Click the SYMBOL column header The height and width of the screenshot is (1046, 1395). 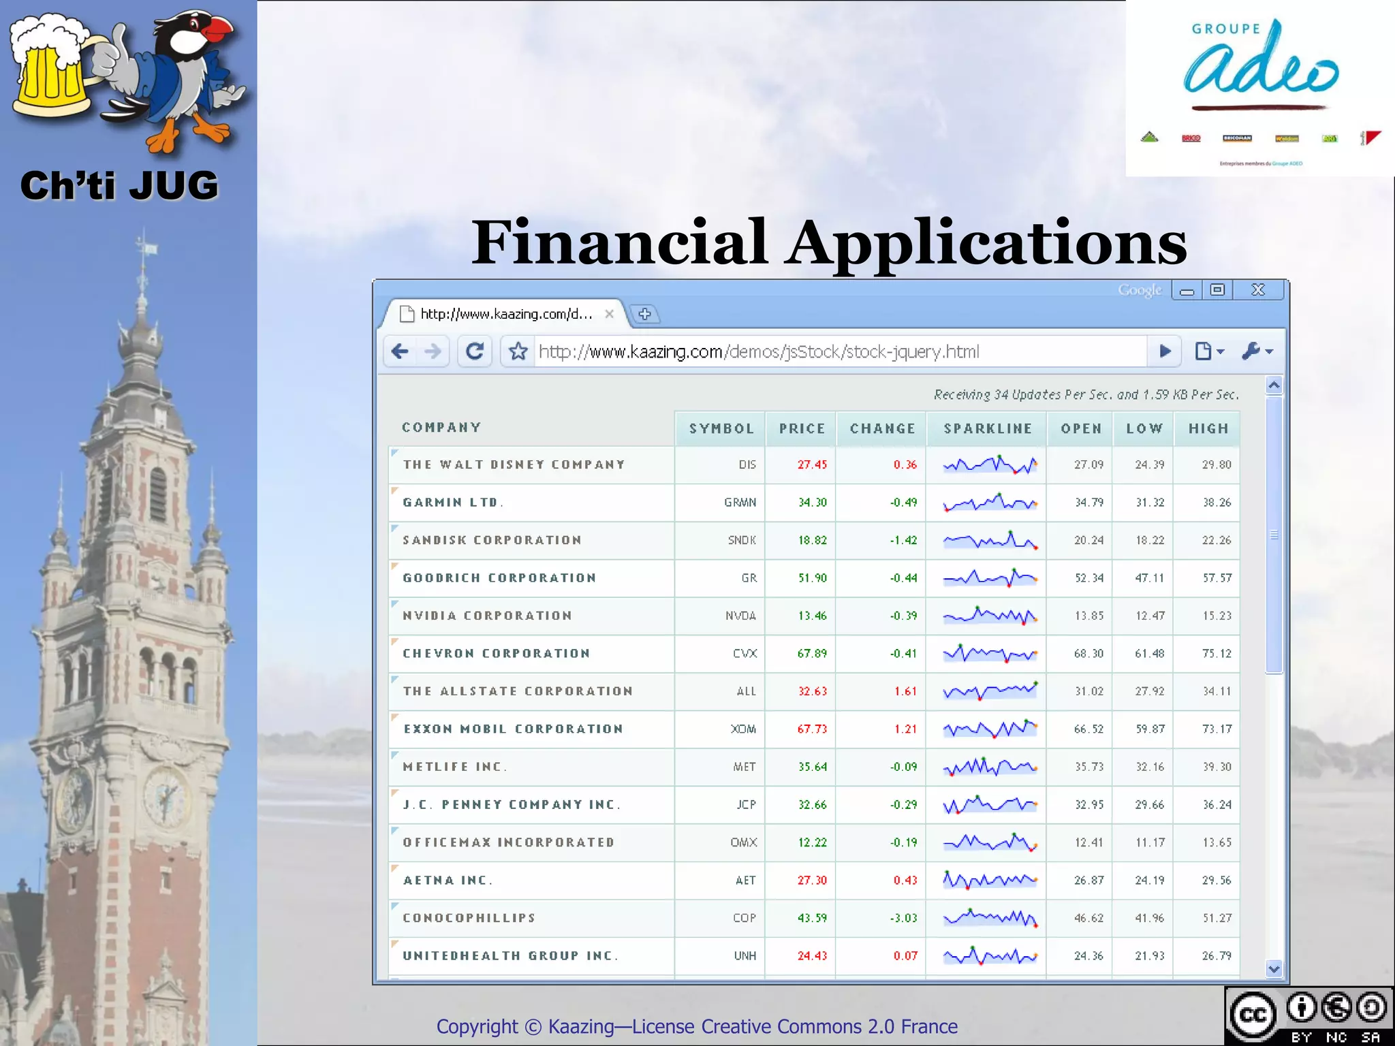pos(720,429)
